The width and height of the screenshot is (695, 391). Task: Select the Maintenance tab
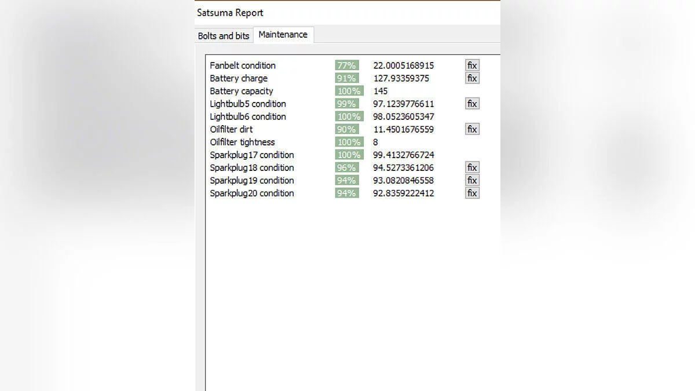pyautogui.click(x=283, y=35)
